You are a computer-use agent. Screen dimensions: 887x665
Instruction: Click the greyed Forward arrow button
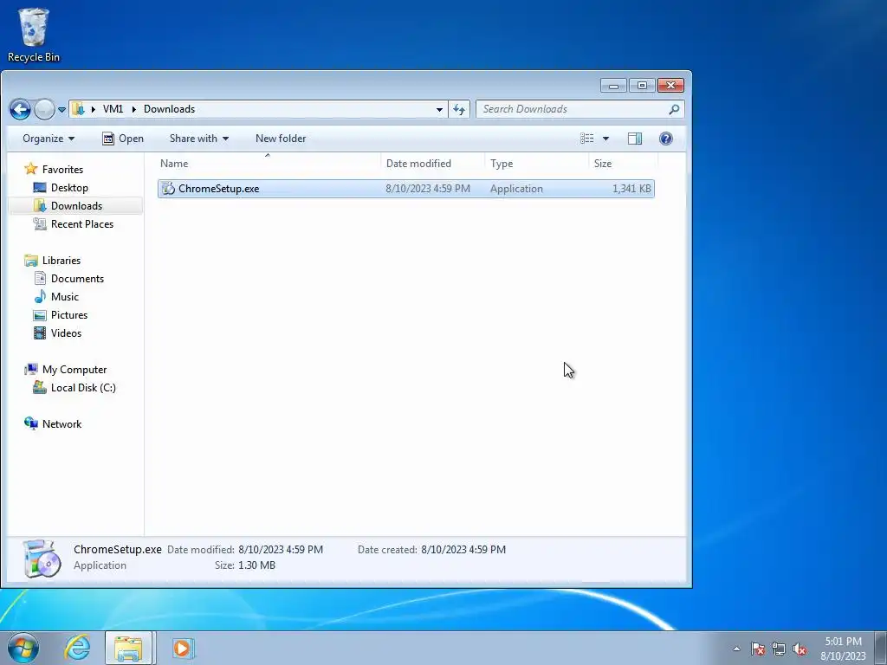pos(44,109)
